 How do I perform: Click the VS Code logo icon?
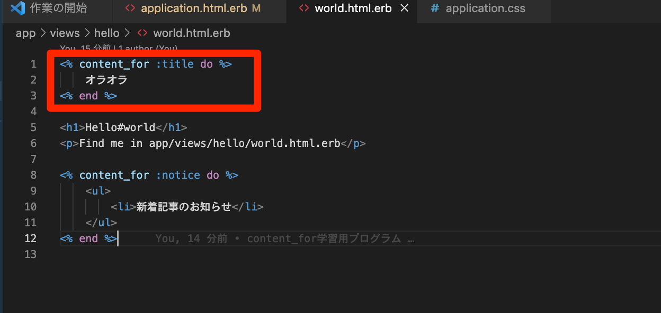[x=18, y=7]
